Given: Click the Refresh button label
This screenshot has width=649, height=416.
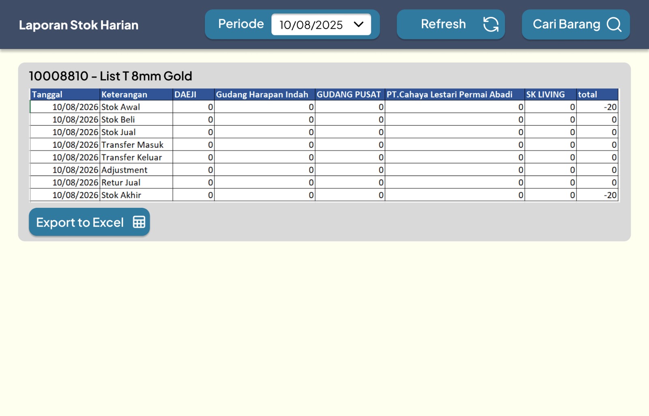Looking at the screenshot, I should point(443,24).
